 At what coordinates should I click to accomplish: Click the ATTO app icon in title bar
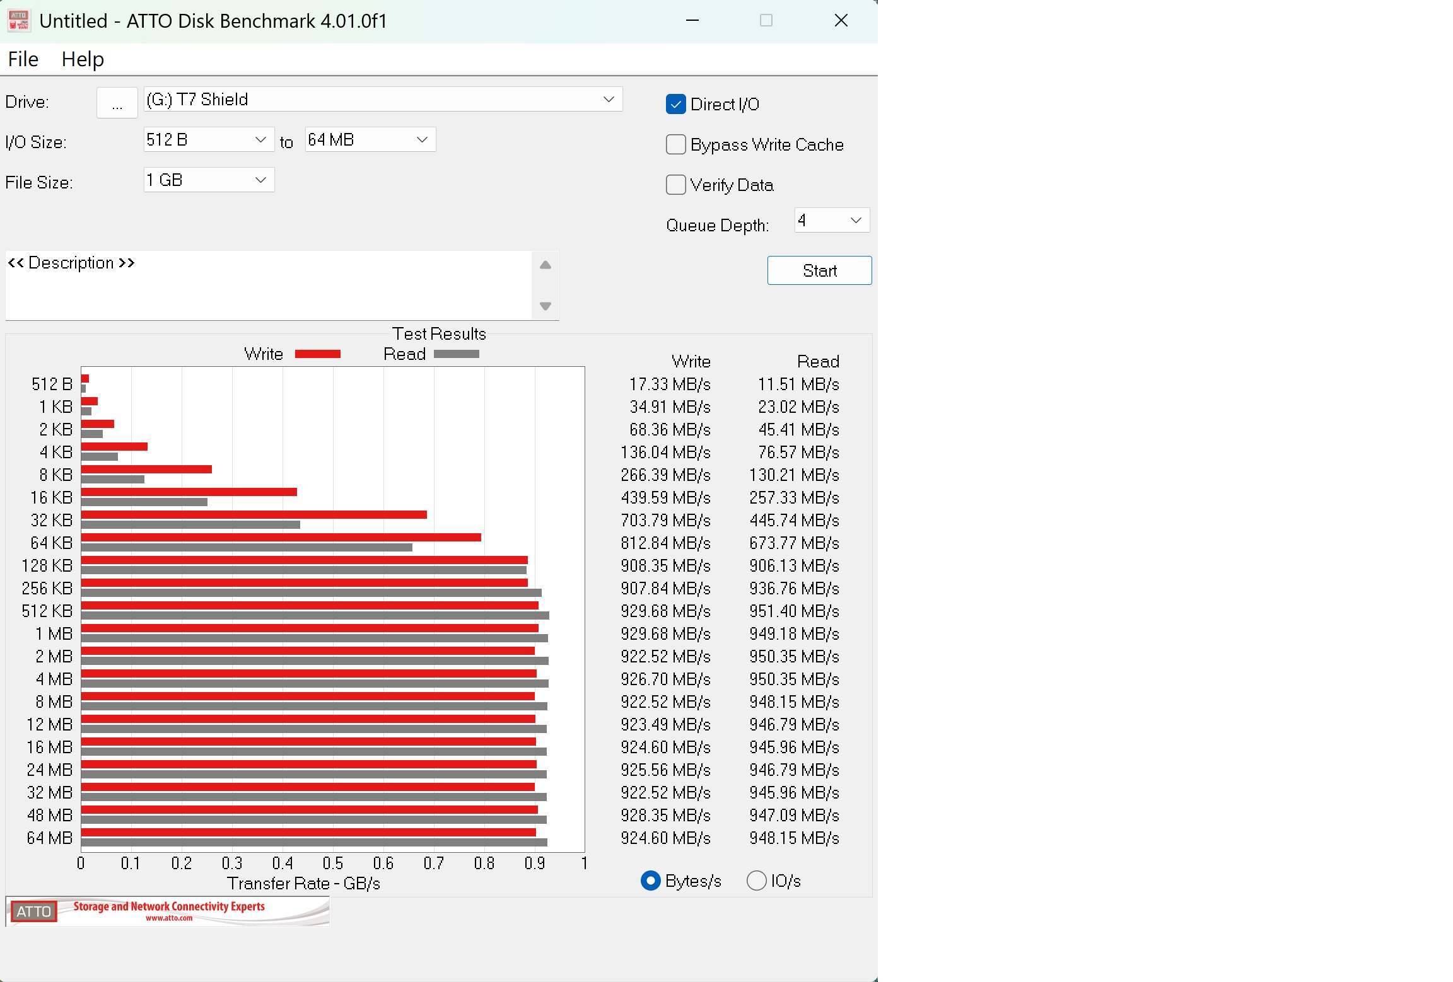click(19, 20)
